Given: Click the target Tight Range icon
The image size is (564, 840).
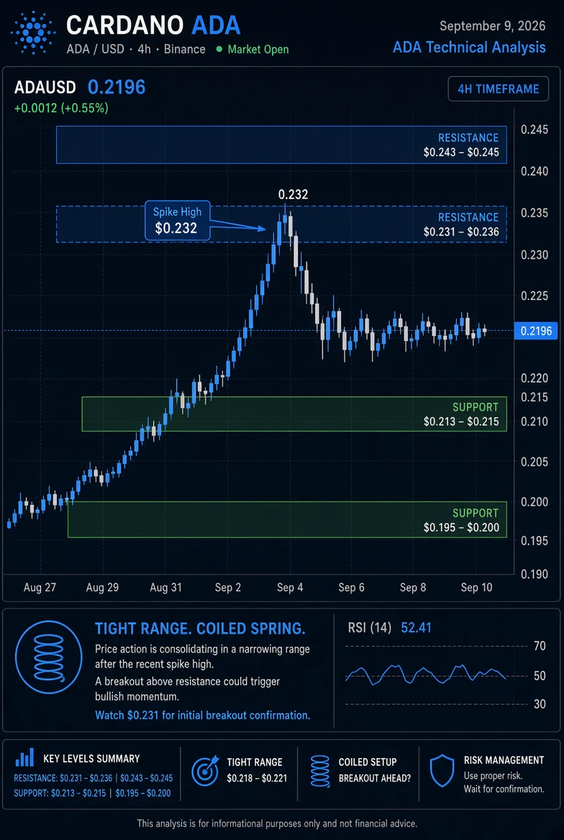Looking at the screenshot, I should coord(206,770).
